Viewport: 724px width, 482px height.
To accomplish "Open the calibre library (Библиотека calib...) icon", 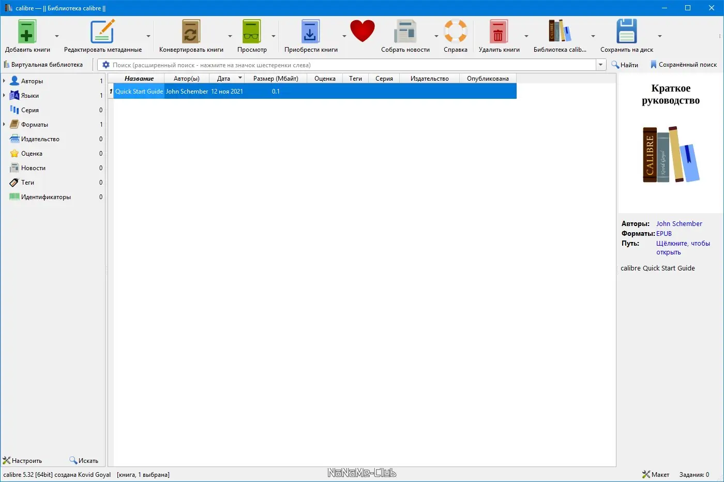I will pyautogui.click(x=560, y=31).
